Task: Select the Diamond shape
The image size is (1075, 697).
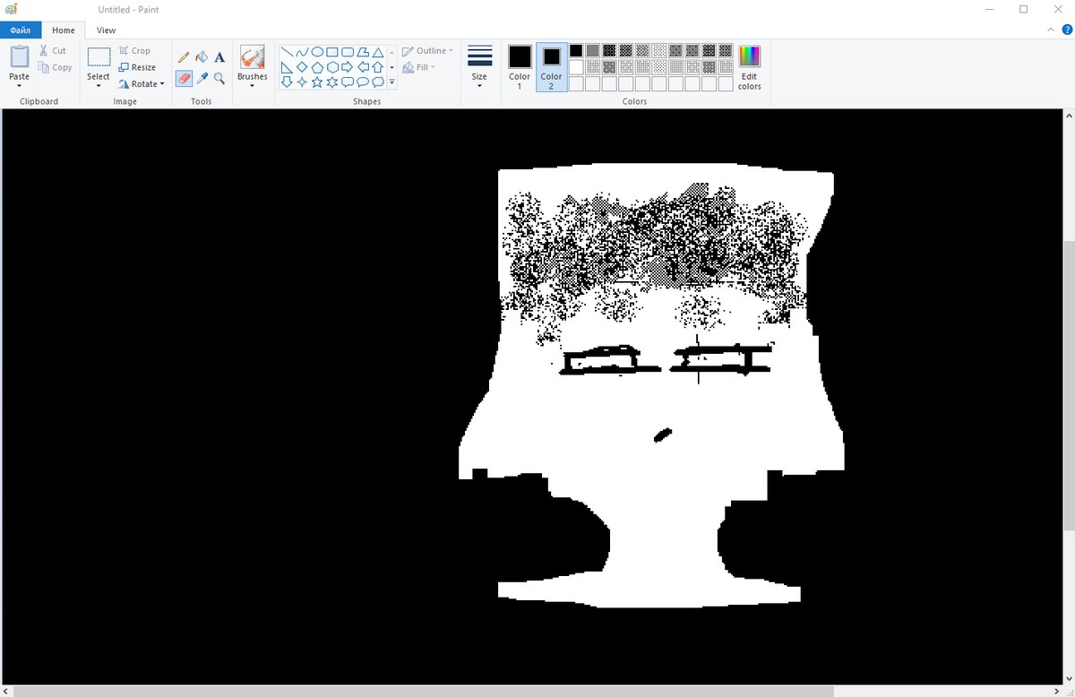Action: point(302,67)
